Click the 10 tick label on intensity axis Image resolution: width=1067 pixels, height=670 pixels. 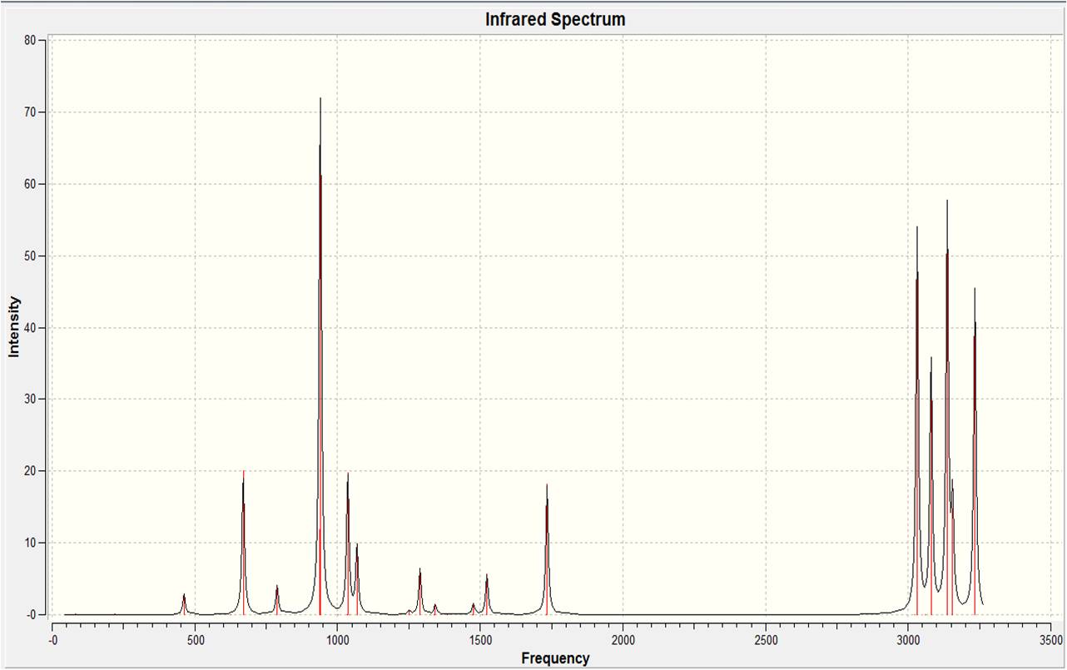point(29,543)
